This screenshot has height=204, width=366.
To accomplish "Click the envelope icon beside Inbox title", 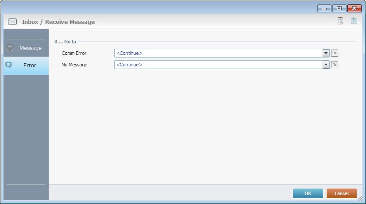I will (12, 22).
